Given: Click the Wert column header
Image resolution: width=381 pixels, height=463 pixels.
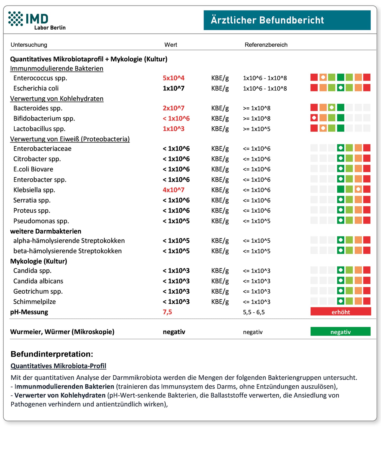Looking at the screenshot, I should click(171, 45).
